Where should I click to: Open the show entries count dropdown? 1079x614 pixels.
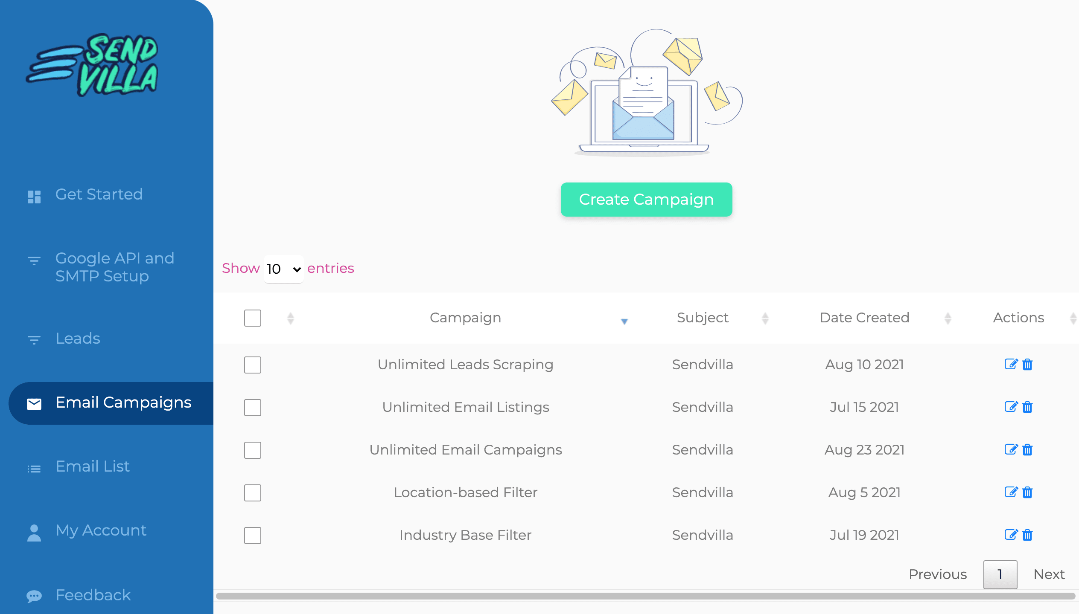tap(283, 269)
